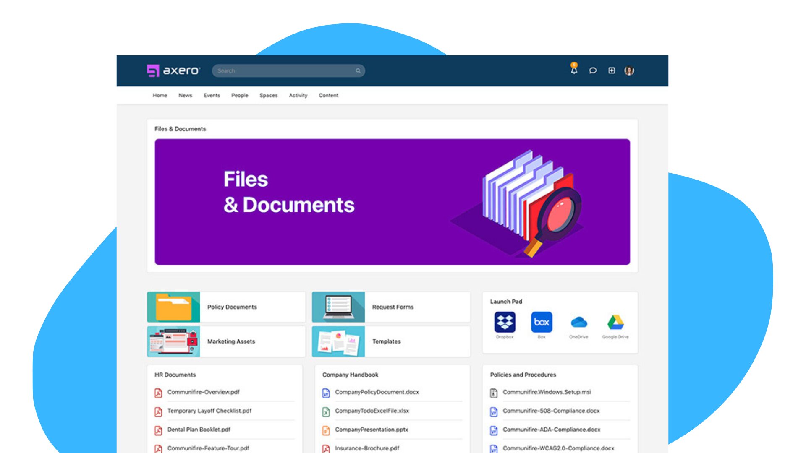The image size is (806, 453).
Task: Open Dropbox from the Launch Pad
Action: point(504,323)
